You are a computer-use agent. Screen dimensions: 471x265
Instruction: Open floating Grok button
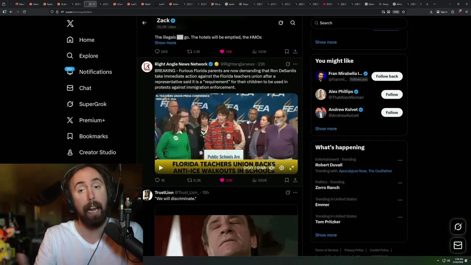coord(458,227)
